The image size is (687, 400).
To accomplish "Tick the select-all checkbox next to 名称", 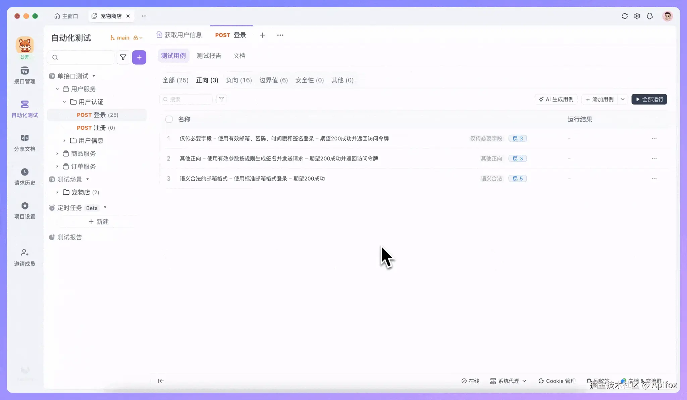I will click(x=169, y=119).
